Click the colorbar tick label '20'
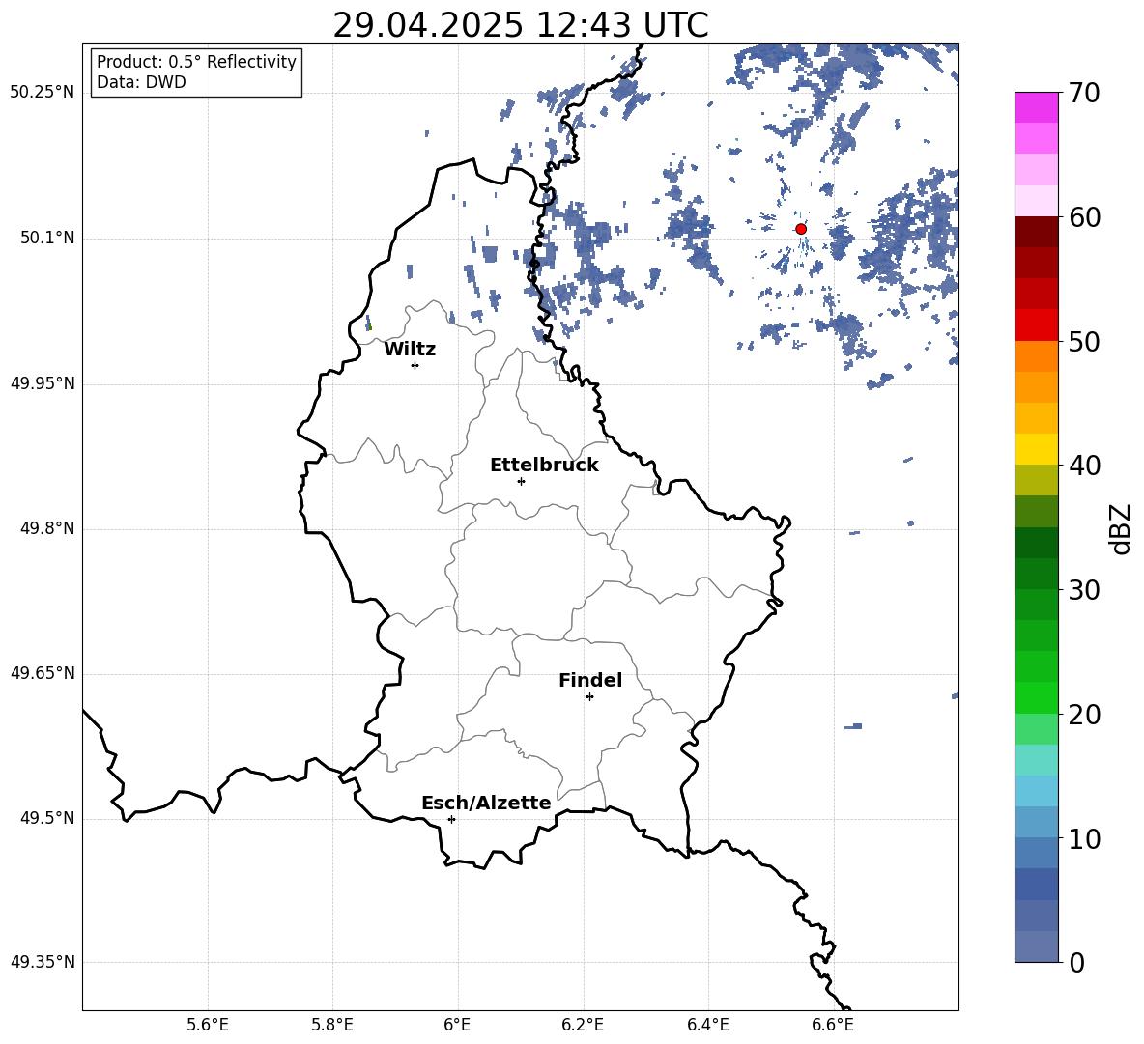Viewport: 1144px width, 1044px height. click(x=1084, y=715)
